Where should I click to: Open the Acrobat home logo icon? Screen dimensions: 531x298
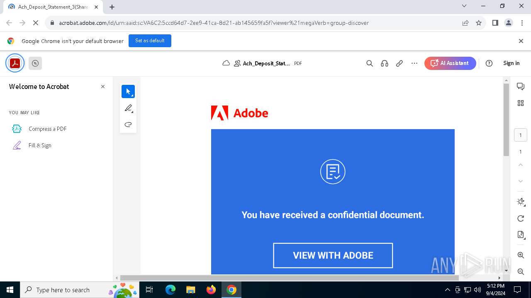[x=15, y=63]
